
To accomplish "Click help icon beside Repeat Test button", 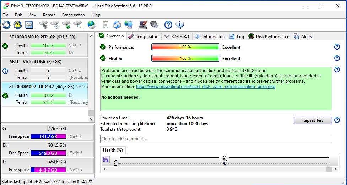I will pos(337,120).
